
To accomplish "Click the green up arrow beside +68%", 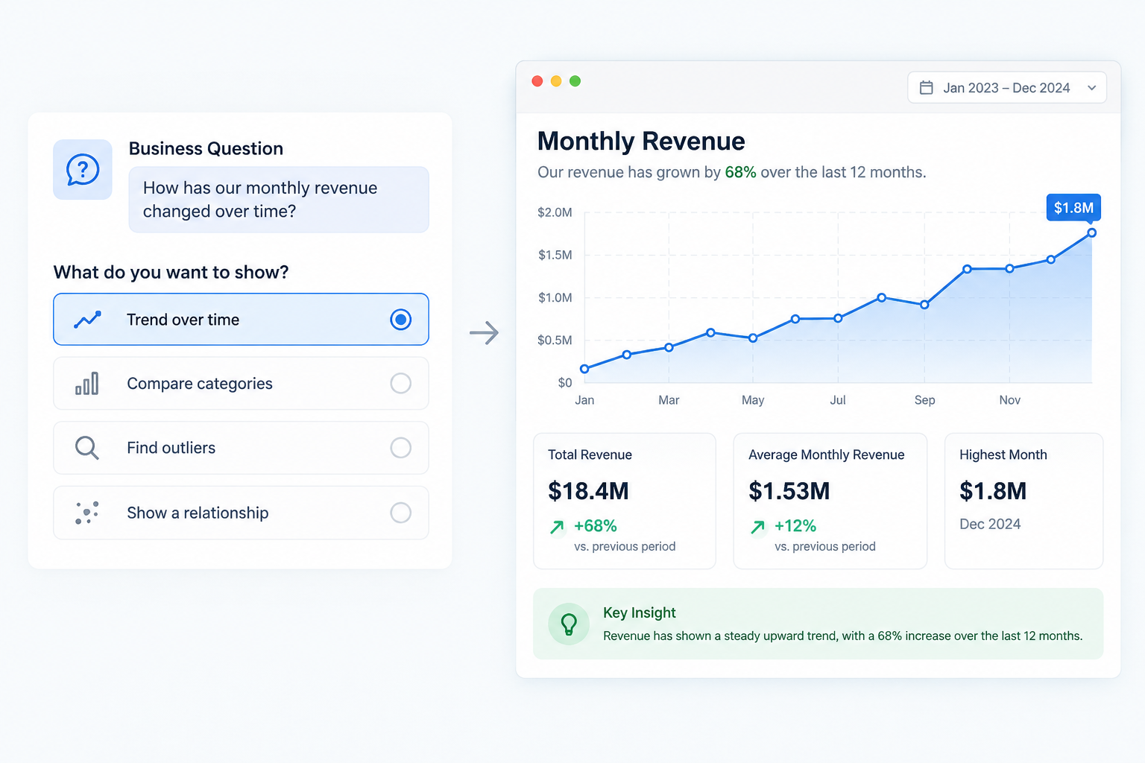I will (x=557, y=527).
